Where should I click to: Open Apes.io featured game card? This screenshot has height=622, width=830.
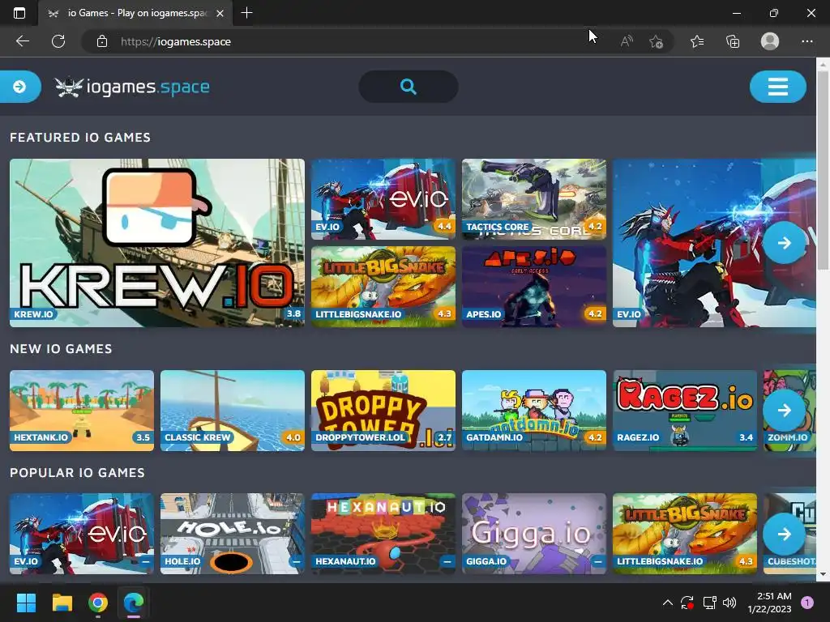533,287
